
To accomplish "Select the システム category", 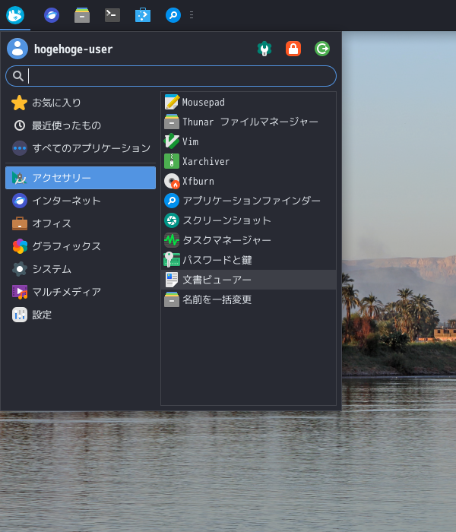I will [81, 269].
